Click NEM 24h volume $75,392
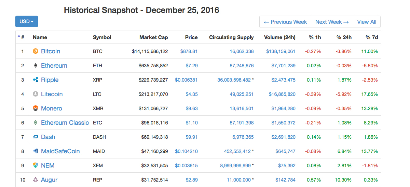This screenshot has height=187, width=410. click(x=286, y=166)
